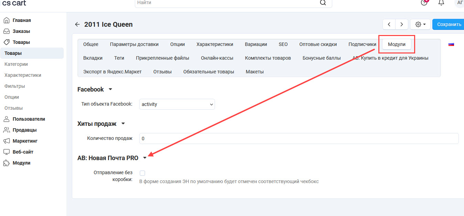The image size is (464, 216).
Task: Collapse the Хиты продаж section
Action: (123, 124)
